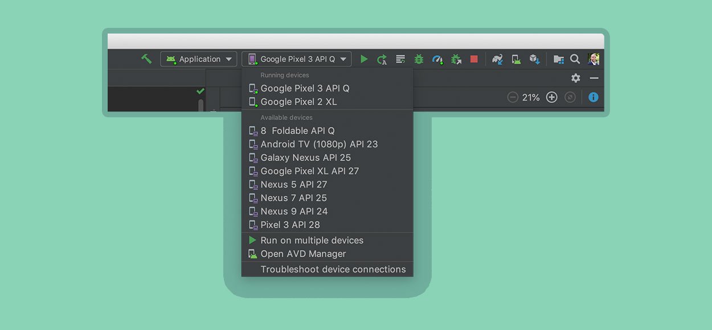Viewport: 712px width, 330px height.
Task: Open Project Structure folder icon
Action: (558, 59)
